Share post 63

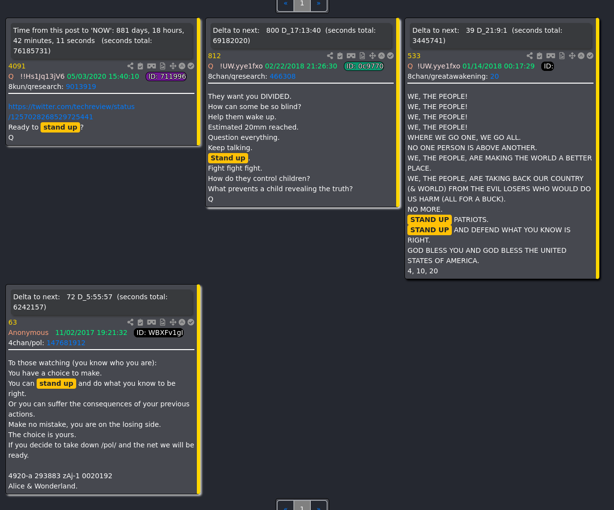[x=130, y=322]
